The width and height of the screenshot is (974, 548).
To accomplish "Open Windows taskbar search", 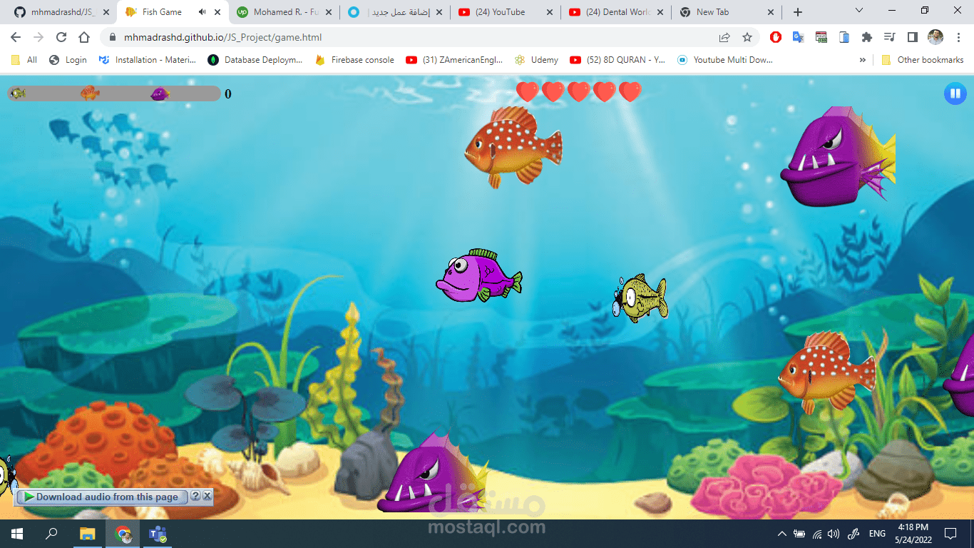I will (51, 534).
